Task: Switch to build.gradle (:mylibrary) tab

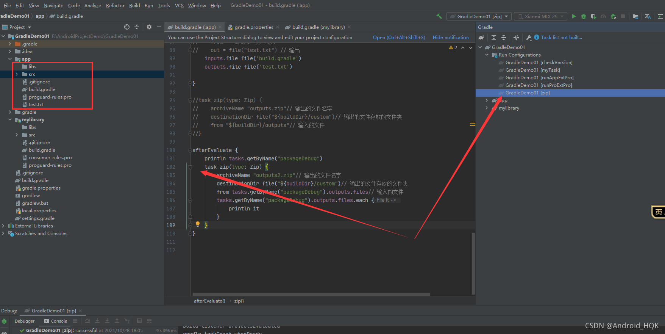Action: (x=318, y=27)
